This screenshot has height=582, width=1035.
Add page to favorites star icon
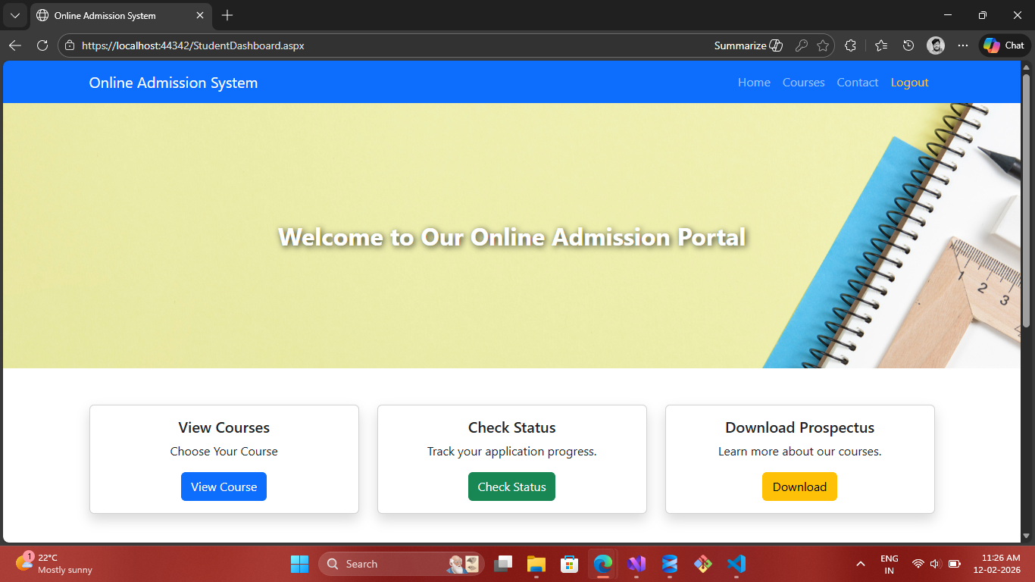823,45
